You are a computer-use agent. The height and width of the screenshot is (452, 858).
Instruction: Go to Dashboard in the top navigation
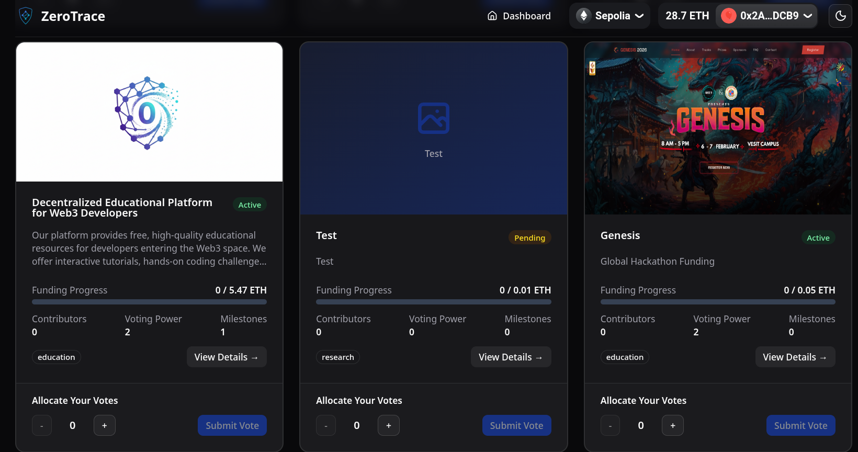519,16
